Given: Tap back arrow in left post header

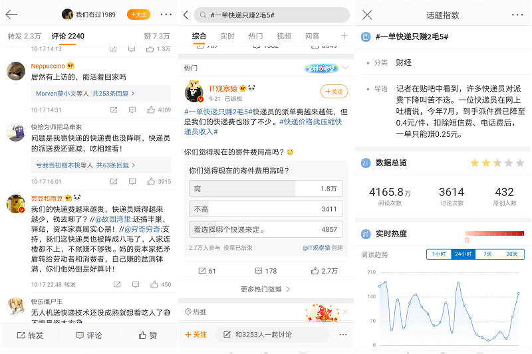Looking at the screenshot, I should point(12,15).
